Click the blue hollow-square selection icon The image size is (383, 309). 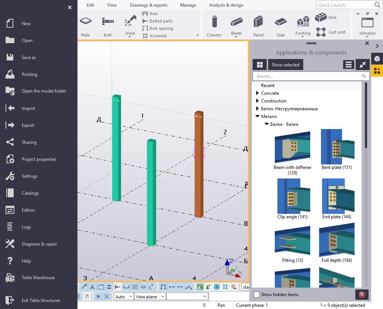tap(225, 287)
